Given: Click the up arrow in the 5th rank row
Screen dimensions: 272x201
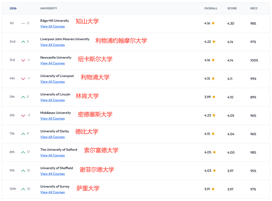Looking at the screenshot, I should pyautogui.click(x=23, y=97).
